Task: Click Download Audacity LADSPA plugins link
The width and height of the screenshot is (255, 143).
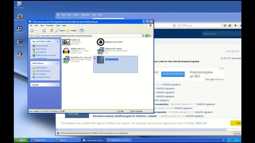Action: coord(125,116)
